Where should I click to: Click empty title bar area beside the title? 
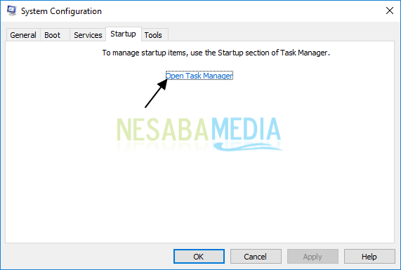(x=243, y=11)
